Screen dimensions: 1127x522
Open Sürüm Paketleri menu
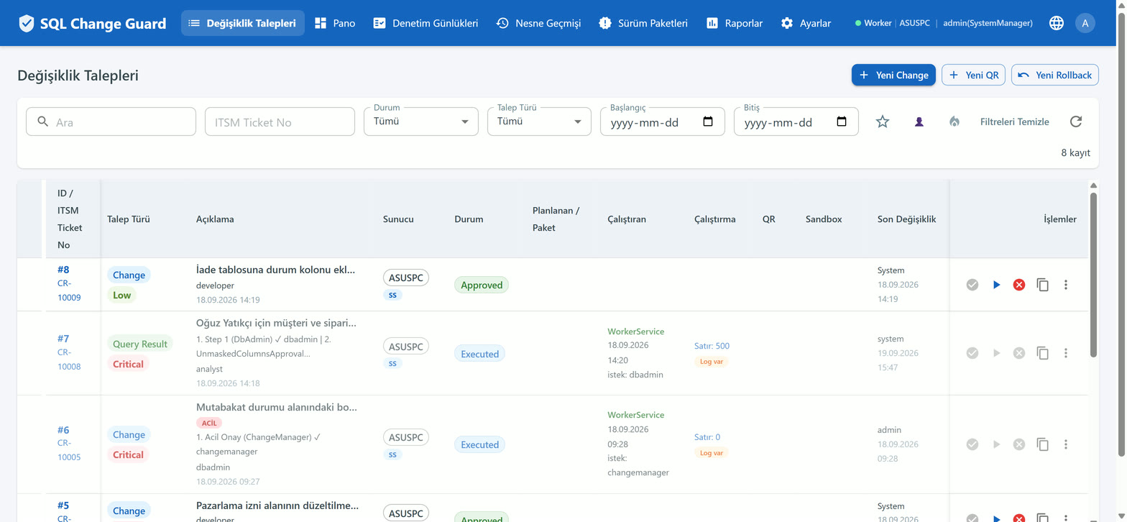click(x=643, y=23)
